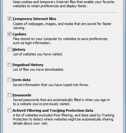This screenshot has height=133, width=126.
Task: Check the Form data checkbox
Action: [9, 80]
